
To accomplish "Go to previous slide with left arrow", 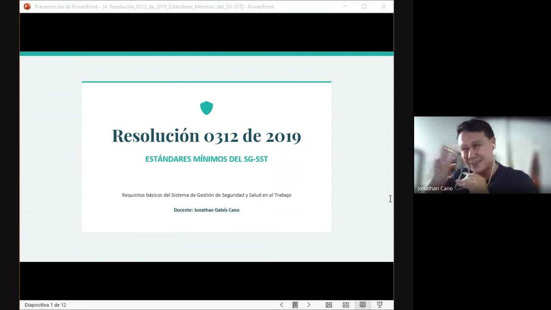I will [282, 305].
